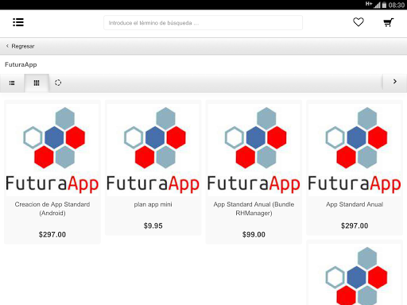Viewport: 407px width, 305px height.
Task: Click the FuturaApp category heading
Action: (x=21, y=64)
